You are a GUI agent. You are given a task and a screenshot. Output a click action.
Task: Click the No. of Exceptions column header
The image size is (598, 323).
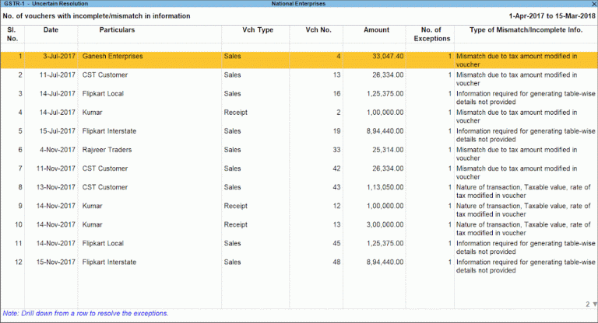(x=431, y=34)
